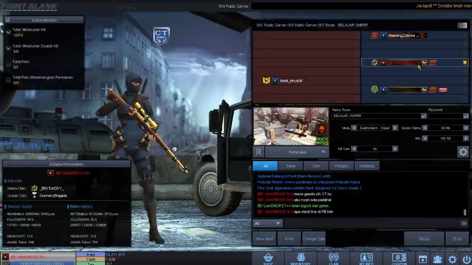Open the friends community icon
Screen dimensions: 472x265
438,259
